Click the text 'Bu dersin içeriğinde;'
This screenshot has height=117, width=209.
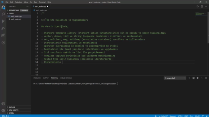(x=55, y=26)
